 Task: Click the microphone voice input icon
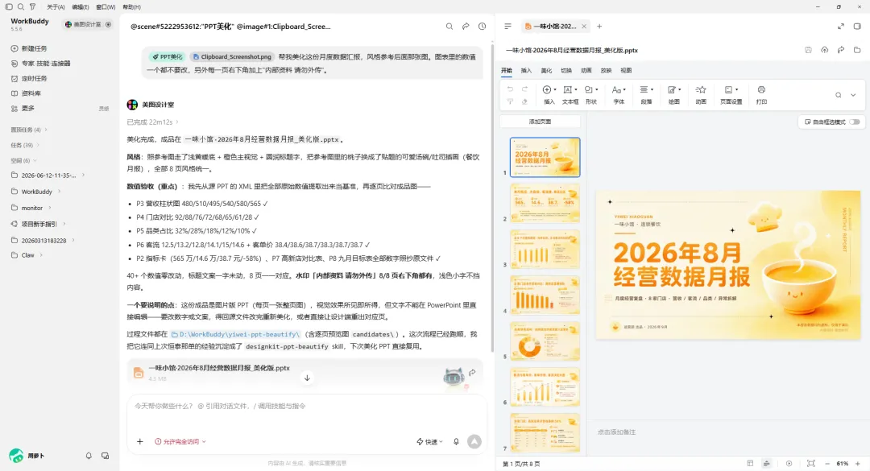pyautogui.click(x=456, y=441)
